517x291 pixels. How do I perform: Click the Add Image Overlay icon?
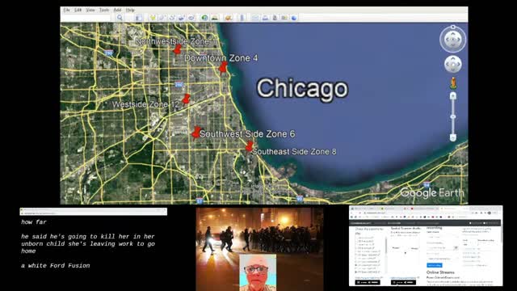tap(181, 18)
